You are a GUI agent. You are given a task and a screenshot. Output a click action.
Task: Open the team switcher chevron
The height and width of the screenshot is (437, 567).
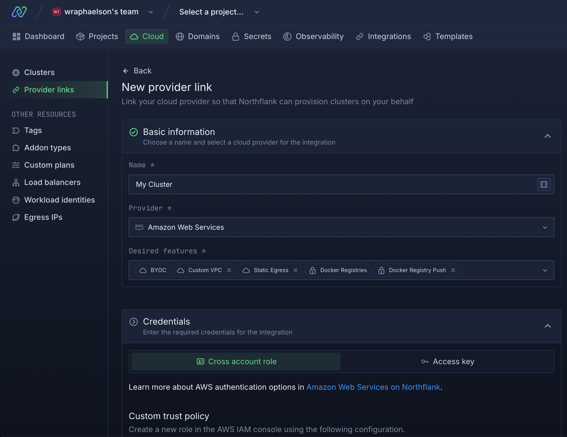(151, 12)
